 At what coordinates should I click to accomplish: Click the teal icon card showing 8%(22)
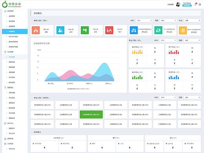tap(158, 30)
